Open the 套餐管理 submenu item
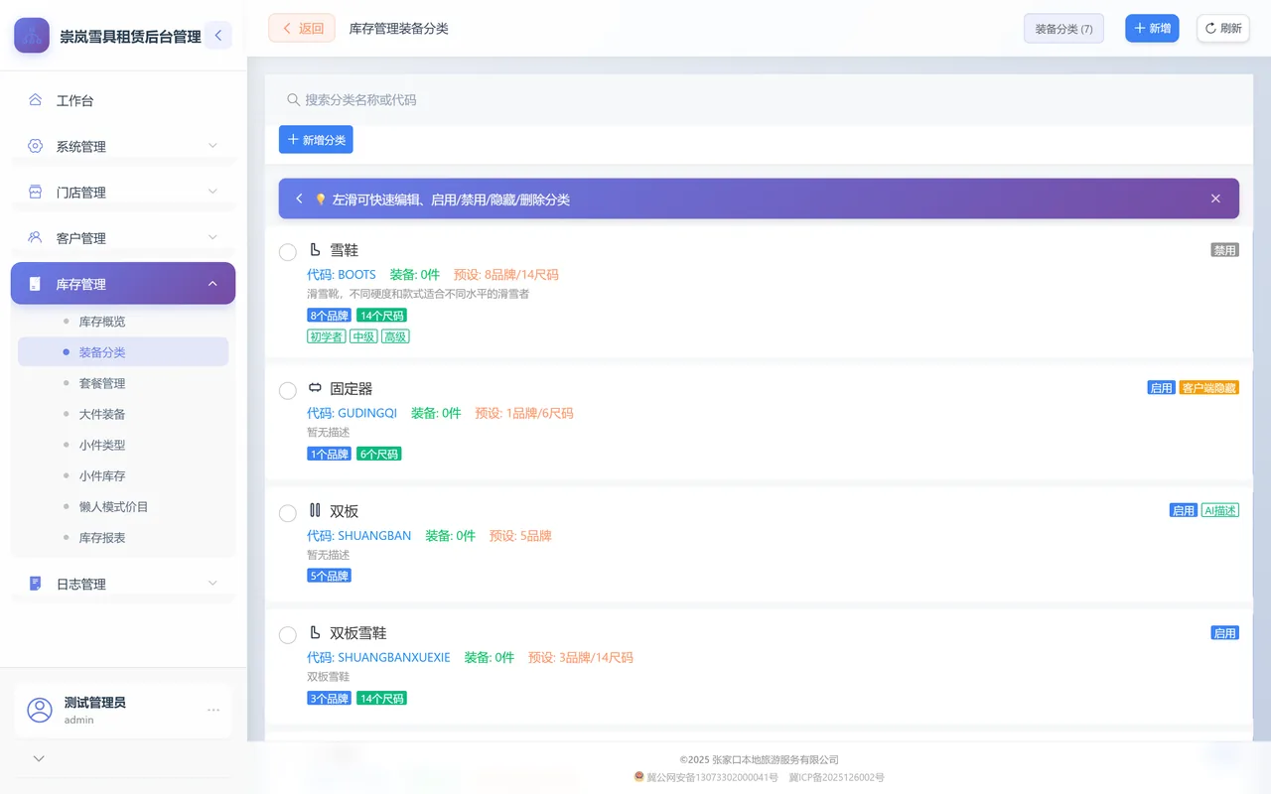Screen dimensions: 1271x794 (123, 383)
